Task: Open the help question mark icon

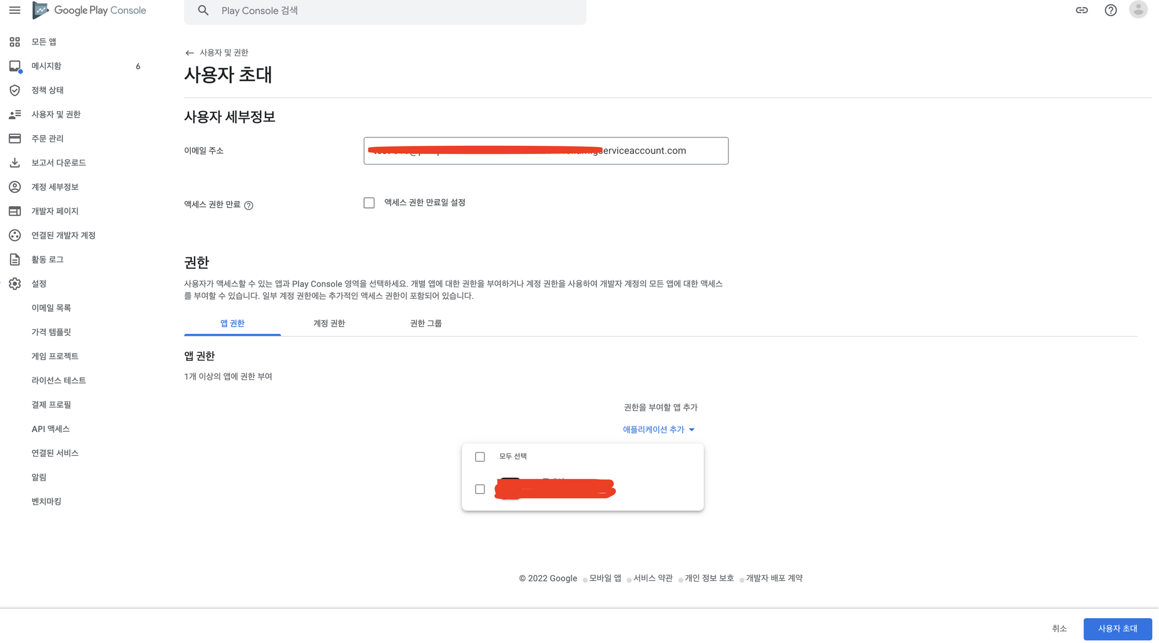Action: (x=1110, y=10)
